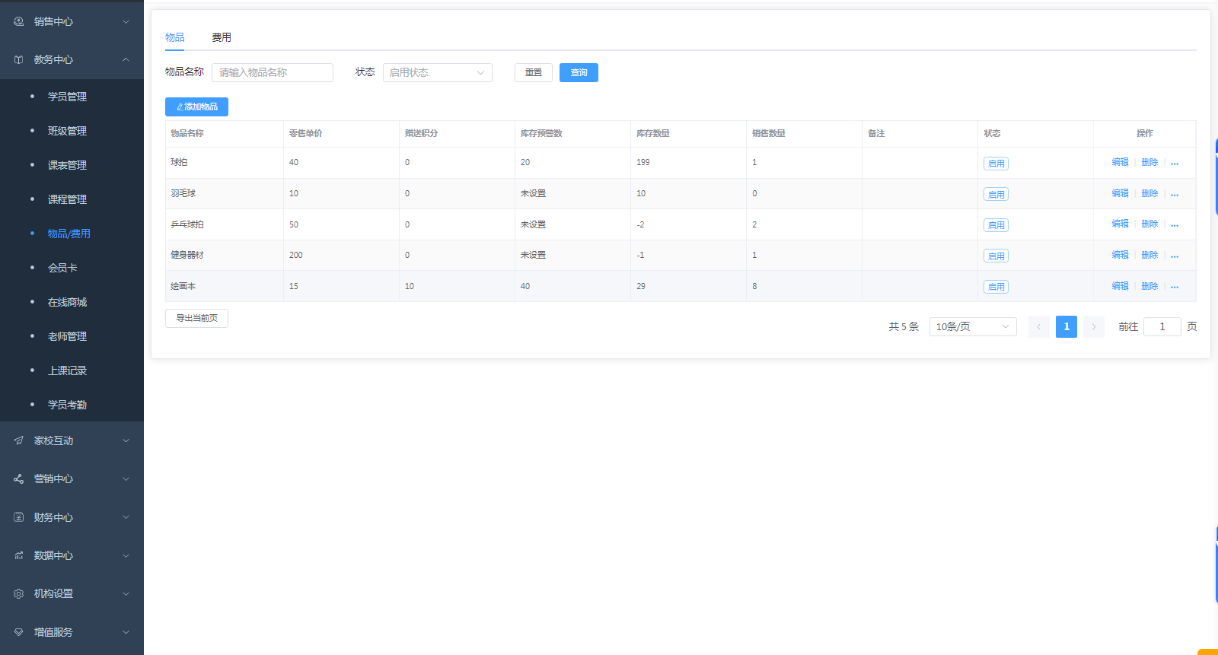Edit the 羽毛球 item
Image resolution: width=1218 pixels, height=655 pixels.
(1120, 193)
